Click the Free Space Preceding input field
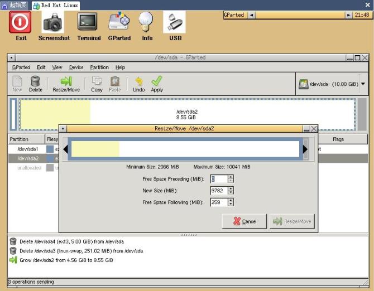The height and width of the screenshot is (291, 374). 219,179
